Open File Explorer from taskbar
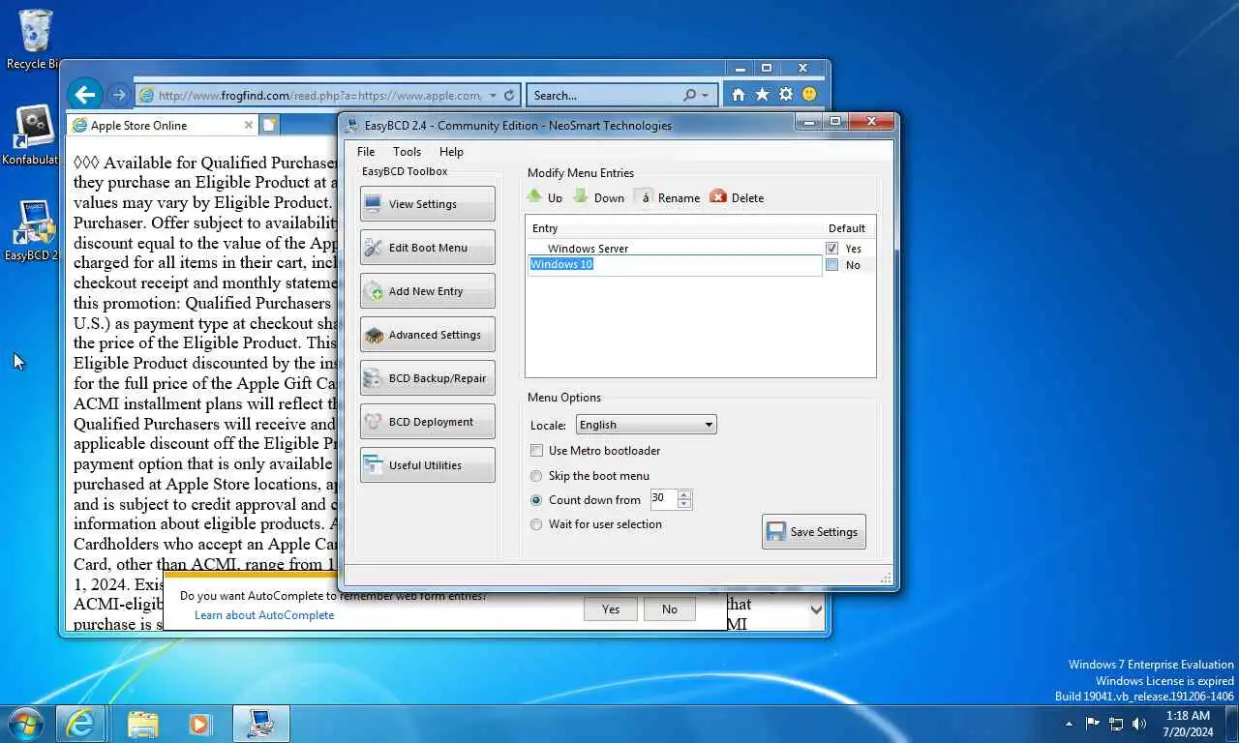 point(142,724)
